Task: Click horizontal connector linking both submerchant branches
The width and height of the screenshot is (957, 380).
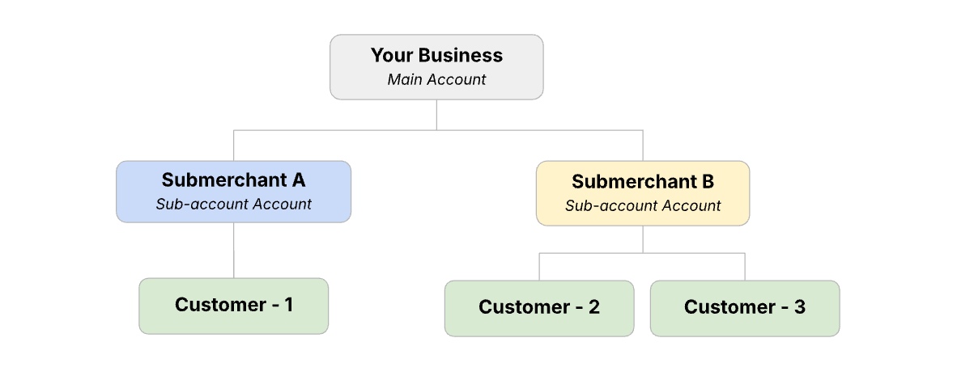Action: [340, 129]
